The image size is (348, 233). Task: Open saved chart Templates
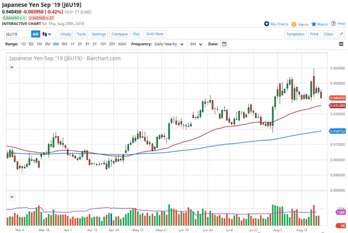[295, 34]
